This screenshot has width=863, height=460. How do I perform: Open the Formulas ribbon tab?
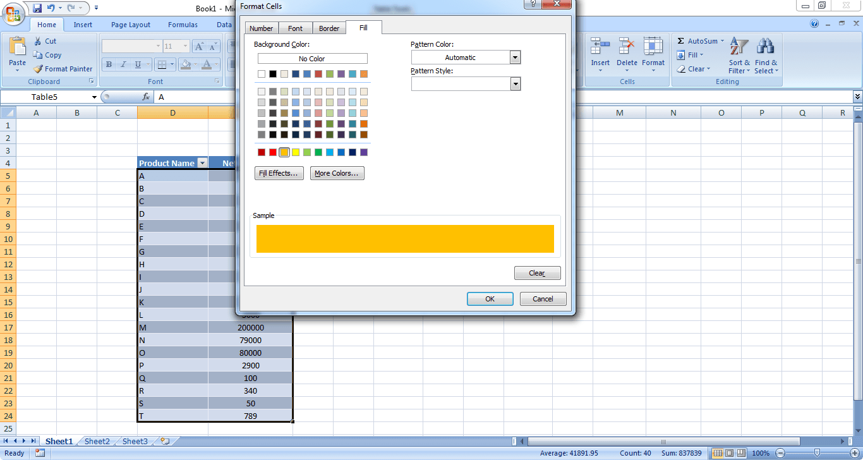pyautogui.click(x=183, y=25)
